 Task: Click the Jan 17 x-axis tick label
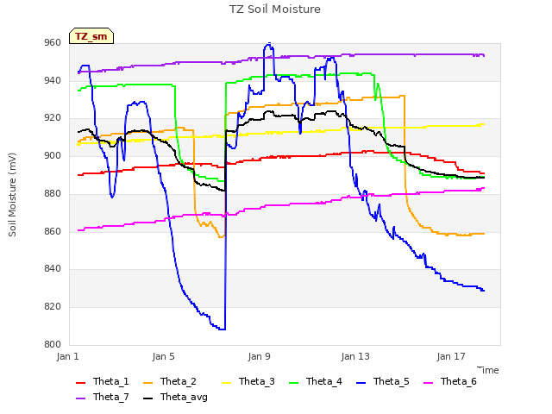pyautogui.click(x=451, y=356)
